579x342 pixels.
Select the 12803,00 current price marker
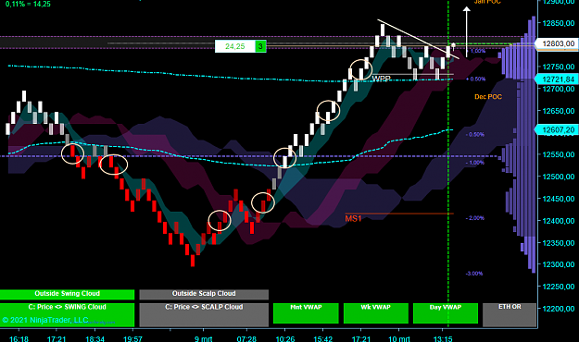[557, 43]
